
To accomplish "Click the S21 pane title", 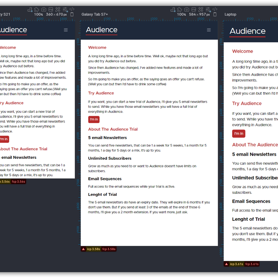I will coord(5,14).
